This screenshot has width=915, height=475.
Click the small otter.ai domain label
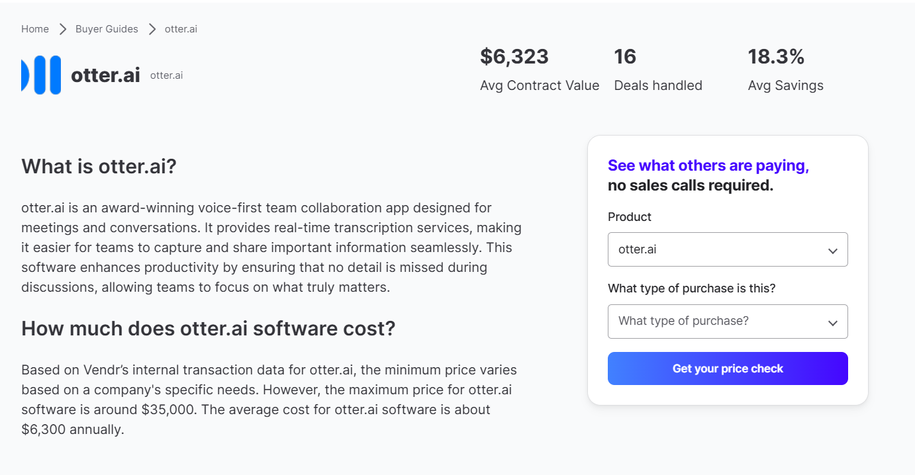click(x=166, y=75)
